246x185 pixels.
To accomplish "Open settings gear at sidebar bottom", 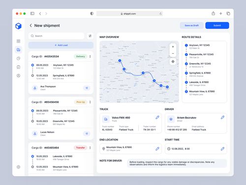I will (18, 167).
